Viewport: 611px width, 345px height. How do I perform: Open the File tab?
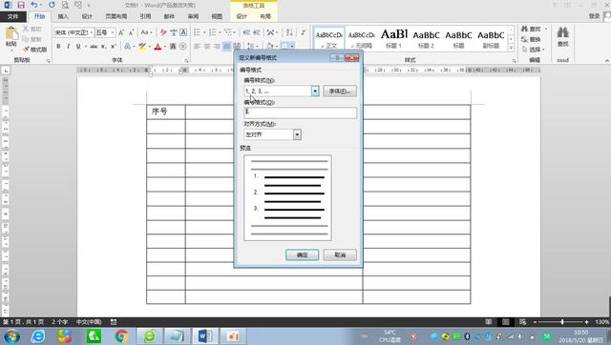[x=13, y=16]
